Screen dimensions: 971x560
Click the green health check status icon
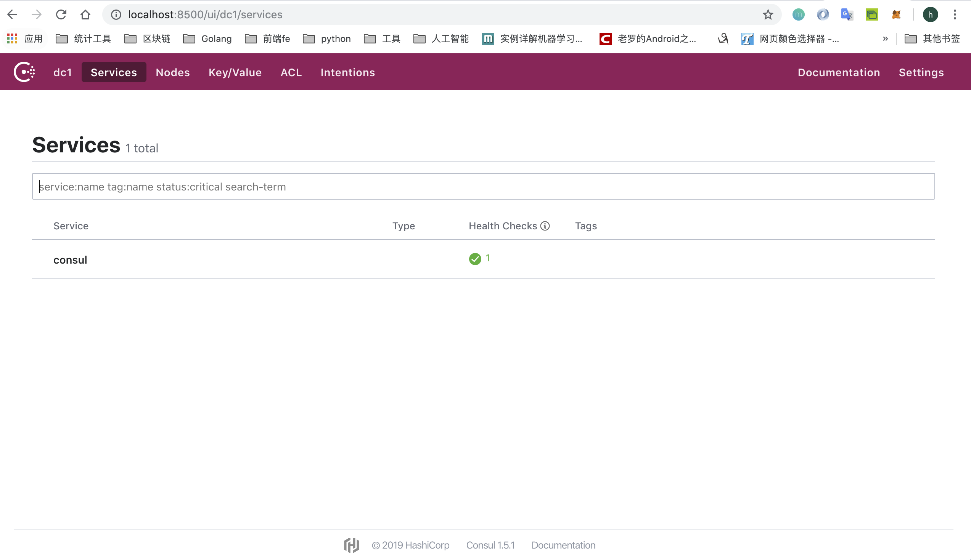point(475,259)
